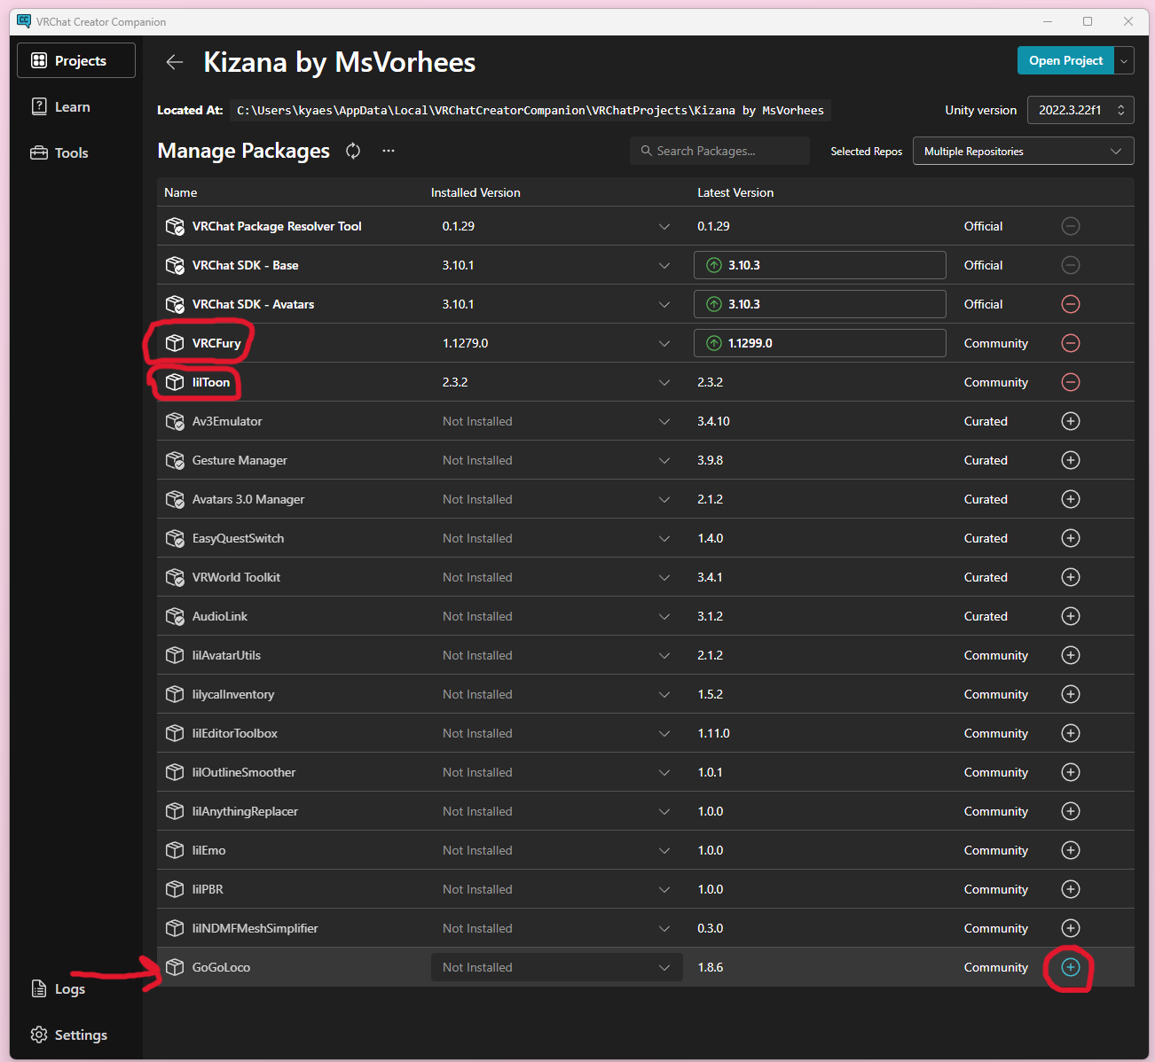Click the Search Packages field
This screenshot has height=1062, width=1155.
pos(719,151)
